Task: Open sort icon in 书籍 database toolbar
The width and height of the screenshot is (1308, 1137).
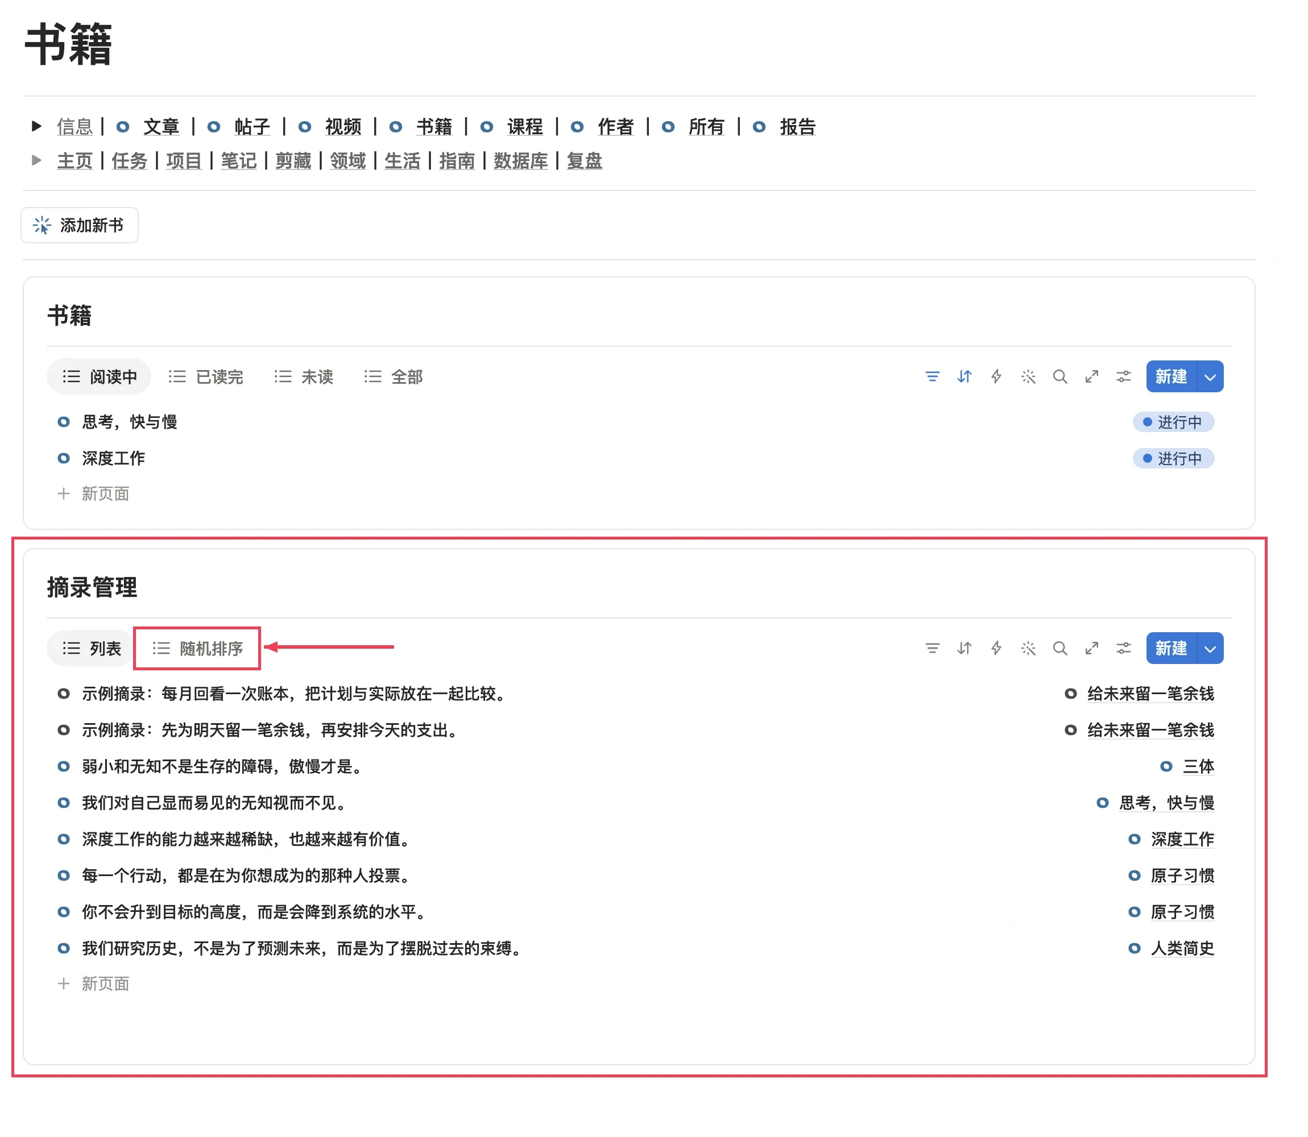Action: (x=964, y=377)
